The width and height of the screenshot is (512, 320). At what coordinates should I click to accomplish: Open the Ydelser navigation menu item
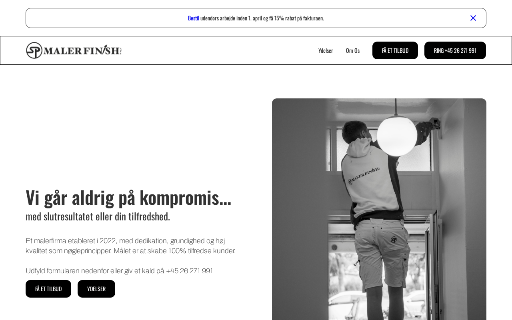click(x=326, y=50)
